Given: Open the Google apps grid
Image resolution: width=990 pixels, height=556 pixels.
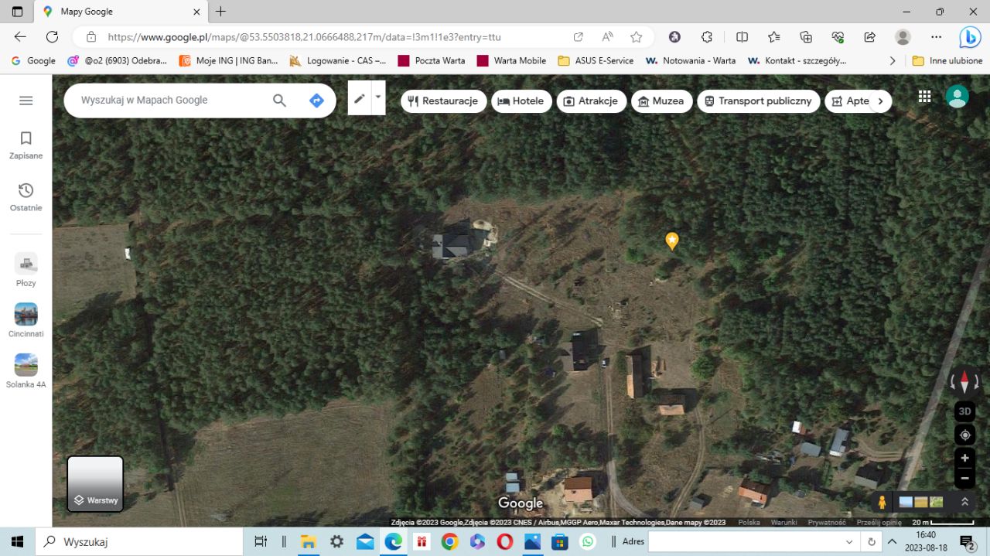Looking at the screenshot, I should (x=924, y=97).
